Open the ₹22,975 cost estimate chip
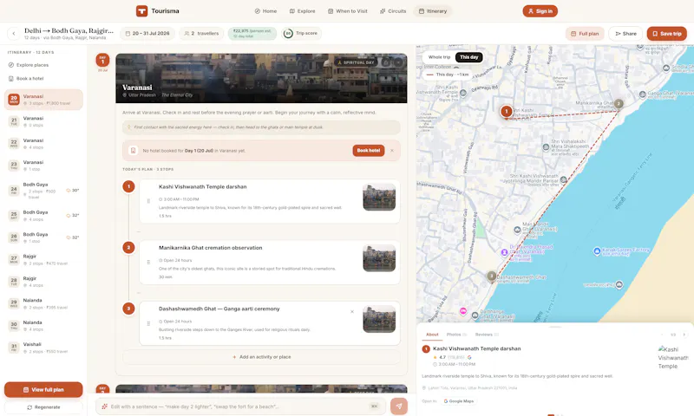Image resolution: width=694 pixels, height=416 pixels. pyautogui.click(x=252, y=33)
